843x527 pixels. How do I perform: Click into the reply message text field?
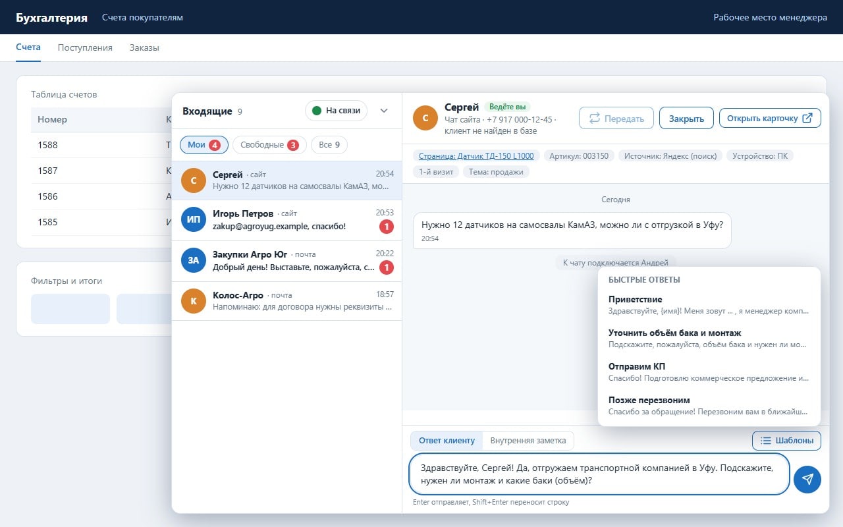(x=599, y=474)
